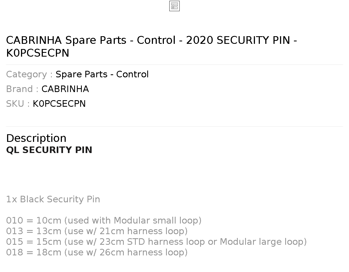349x272 pixels.
Task: Click 'K0PCSECPN' in the title's second line
Action: click(38, 53)
